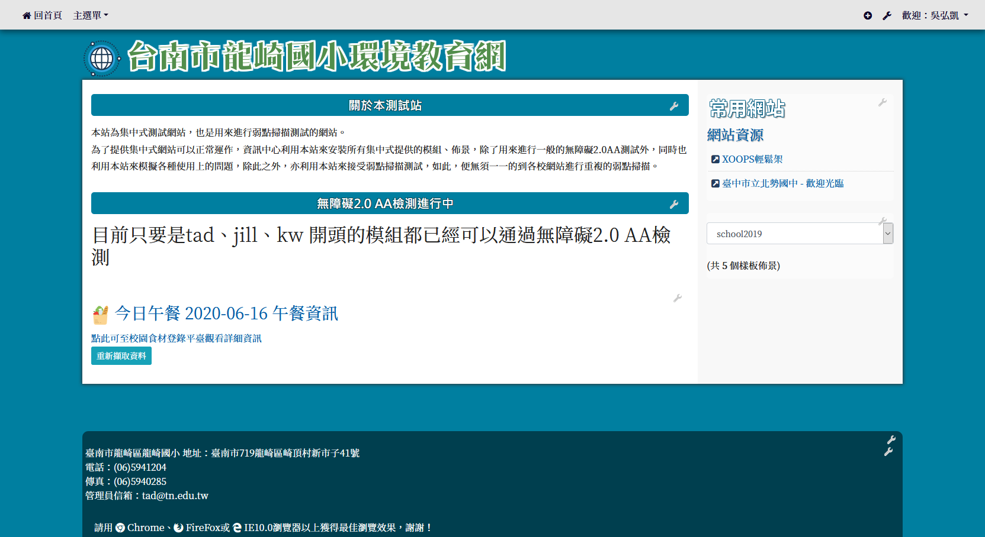Click the 台南市龍崎國小環境教育網 title banner
Image resolution: width=985 pixels, height=537 pixels.
(316, 57)
